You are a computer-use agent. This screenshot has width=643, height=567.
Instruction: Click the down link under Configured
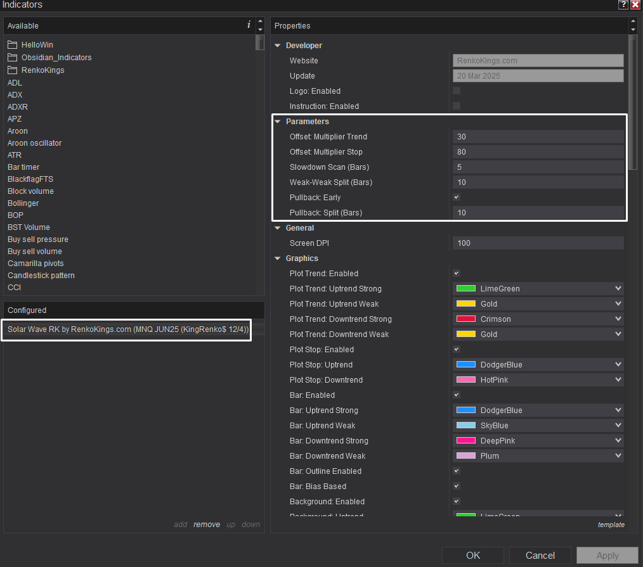(x=250, y=525)
